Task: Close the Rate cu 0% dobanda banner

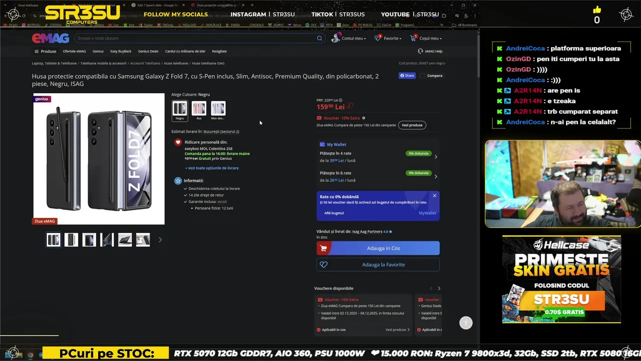Action: tap(434, 196)
